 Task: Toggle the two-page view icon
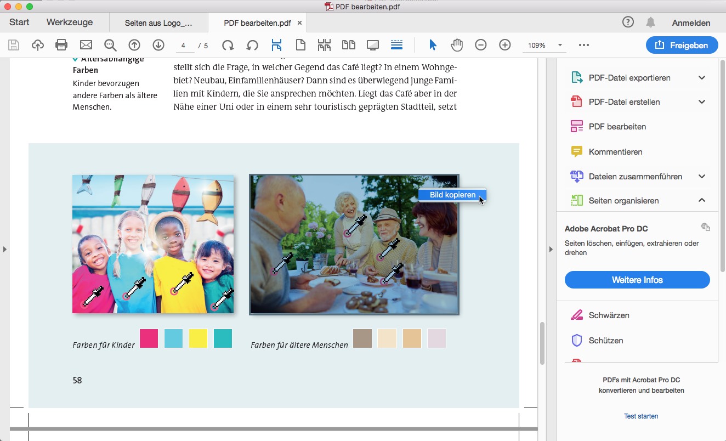(x=348, y=46)
